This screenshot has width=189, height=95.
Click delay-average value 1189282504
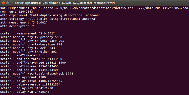point(51,84)
